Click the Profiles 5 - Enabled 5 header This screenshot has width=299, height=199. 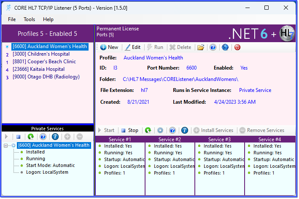click(x=48, y=34)
